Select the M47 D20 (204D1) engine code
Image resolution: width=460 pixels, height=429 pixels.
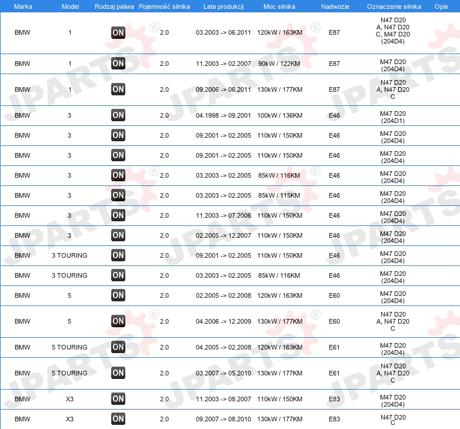[393, 117]
